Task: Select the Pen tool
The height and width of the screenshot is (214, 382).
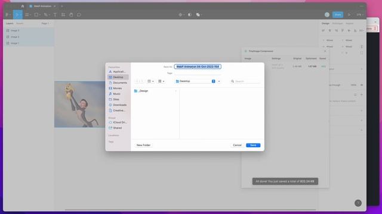Action: (x=46, y=15)
